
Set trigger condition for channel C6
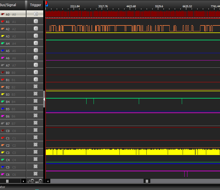click(36, 174)
